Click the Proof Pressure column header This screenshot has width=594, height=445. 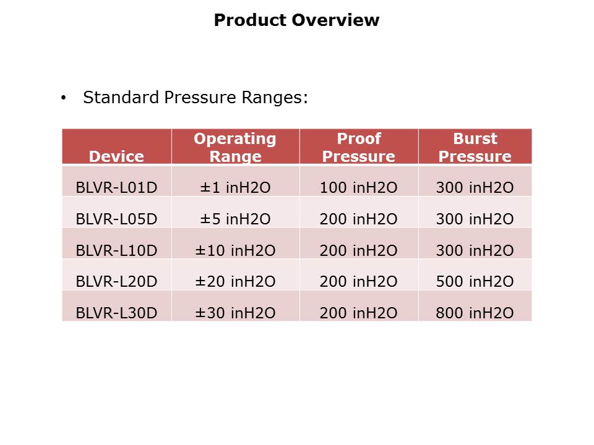click(359, 147)
